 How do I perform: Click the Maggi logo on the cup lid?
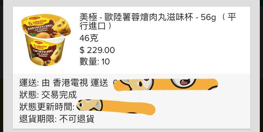click(33, 18)
